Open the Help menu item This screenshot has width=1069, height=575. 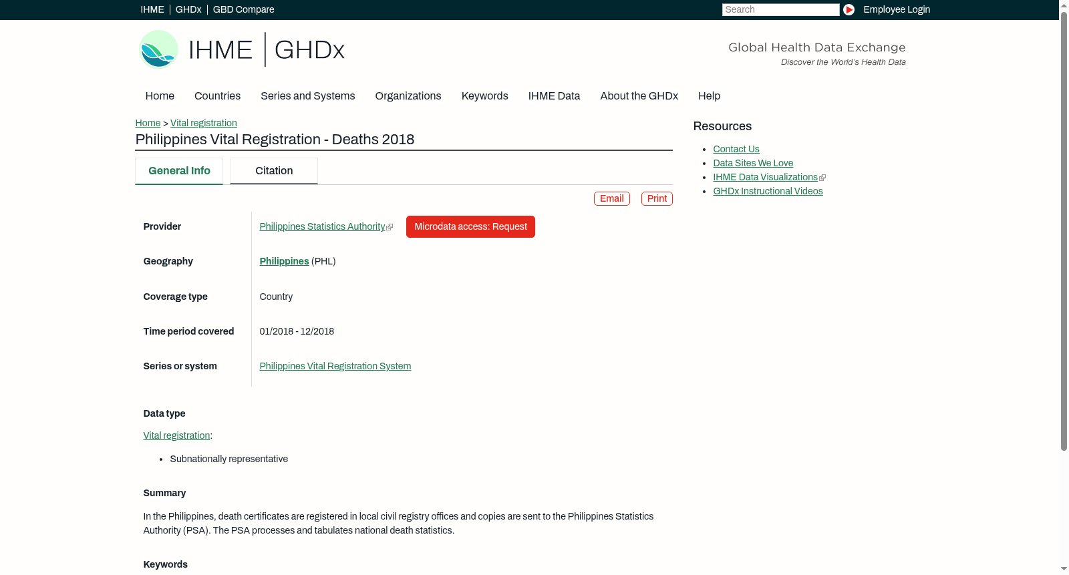pos(709,96)
